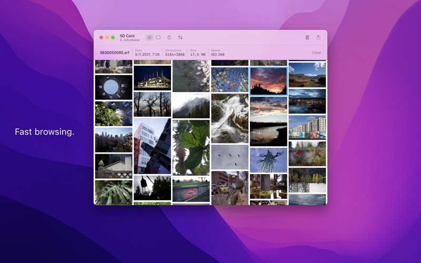Select the bare trees silhouette thumbnail

pos(152,104)
